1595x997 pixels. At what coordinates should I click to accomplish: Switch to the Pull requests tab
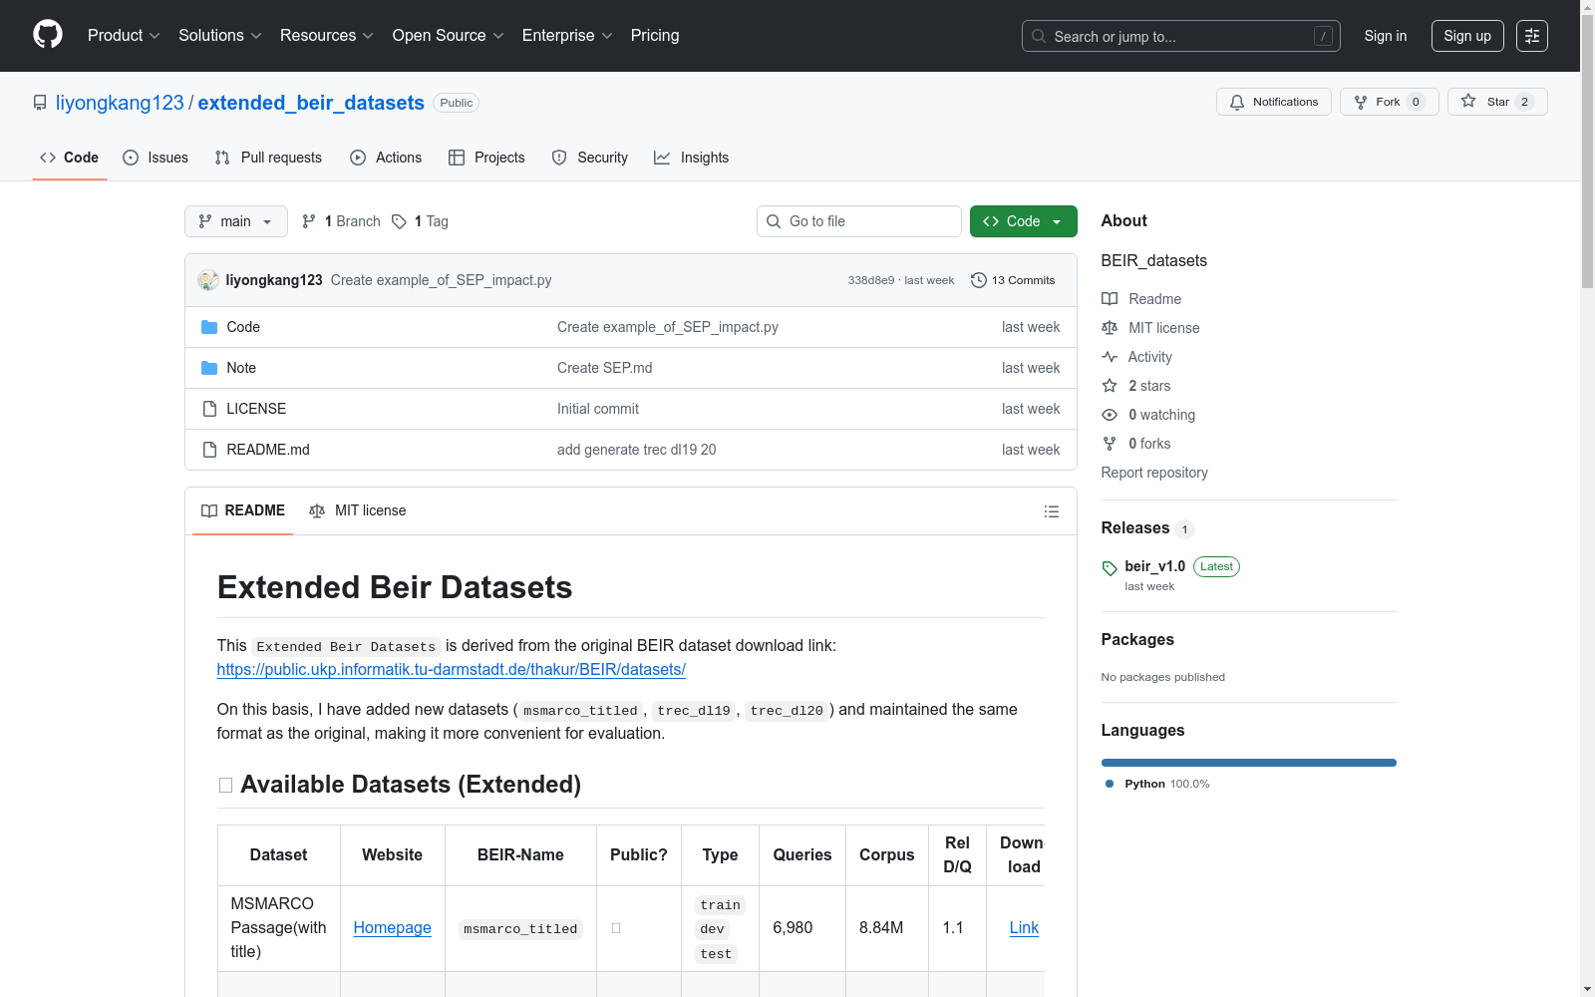[x=268, y=158]
